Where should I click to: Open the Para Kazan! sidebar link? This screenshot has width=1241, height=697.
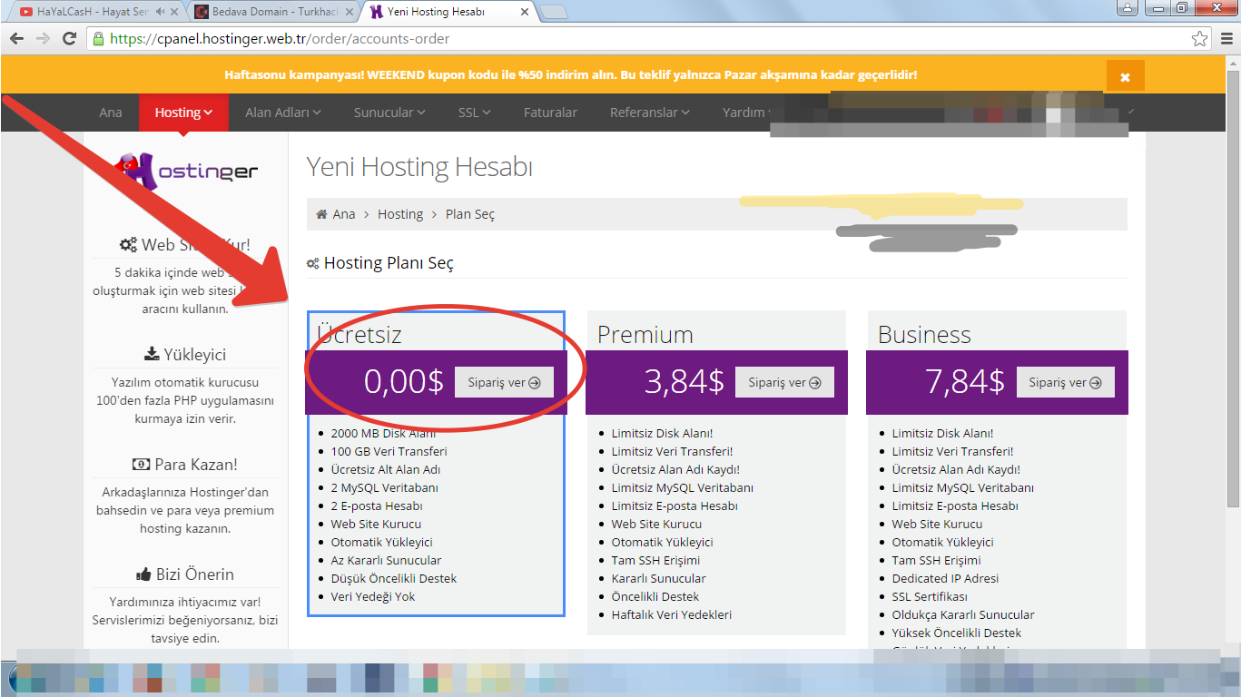[196, 465]
